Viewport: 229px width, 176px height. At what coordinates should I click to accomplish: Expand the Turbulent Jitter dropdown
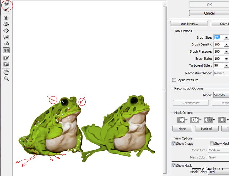click(226, 65)
